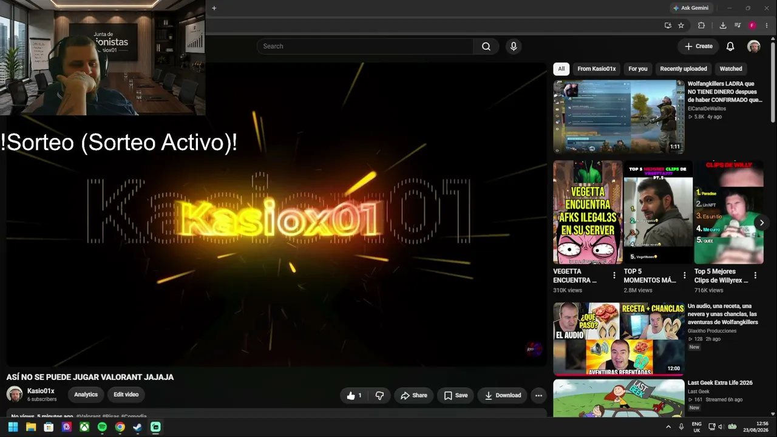Open VEGETTA ENCUENTRA AFKS short thumbnail
Image resolution: width=777 pixels, height=437 pixels.
[x=588, y=212]
